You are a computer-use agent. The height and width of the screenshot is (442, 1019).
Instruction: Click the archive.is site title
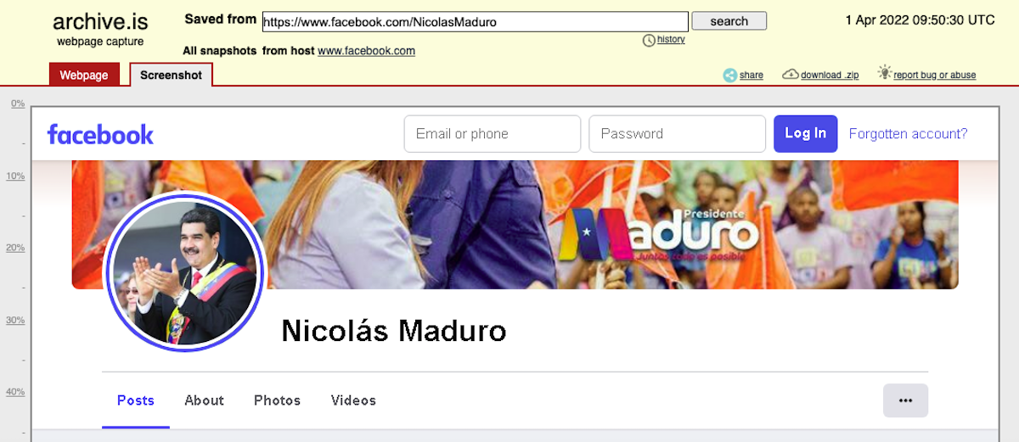(100, 23)
